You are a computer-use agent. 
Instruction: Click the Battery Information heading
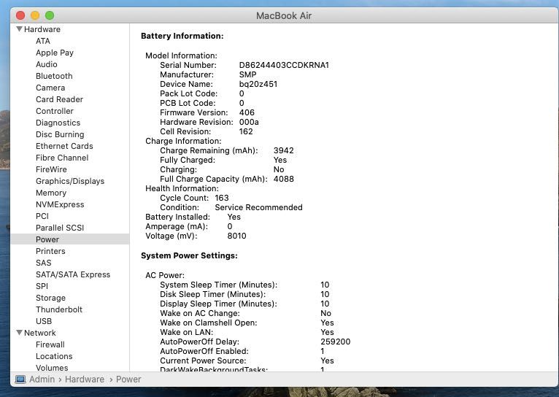(182, 36)
